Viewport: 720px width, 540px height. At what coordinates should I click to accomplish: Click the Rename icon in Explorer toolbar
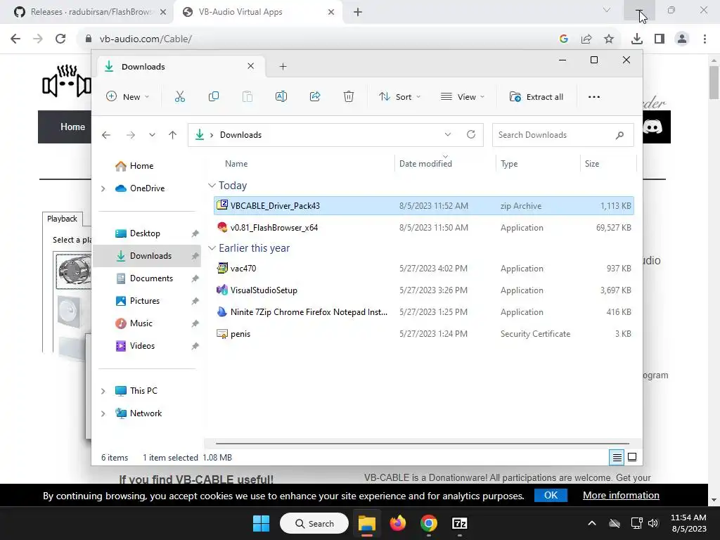tap(281, 96)
